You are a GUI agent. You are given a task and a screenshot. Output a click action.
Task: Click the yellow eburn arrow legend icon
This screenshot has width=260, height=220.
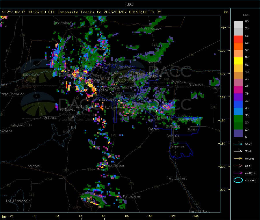(x=238, y=159)
